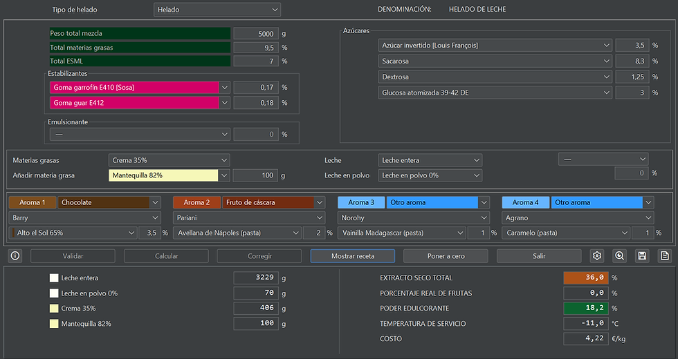Open Azúcar invertido sugar dropdown
Screen dimensions: 678x359
[495, 46]
